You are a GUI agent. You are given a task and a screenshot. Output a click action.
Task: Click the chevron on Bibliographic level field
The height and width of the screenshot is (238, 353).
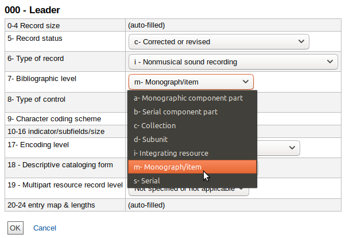(246, 82)
